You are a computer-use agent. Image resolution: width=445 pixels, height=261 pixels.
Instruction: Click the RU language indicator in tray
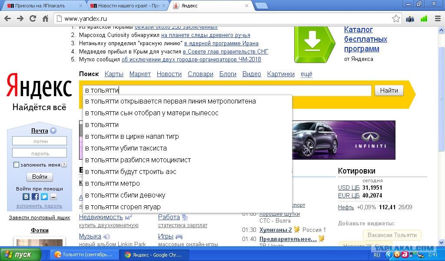[x=377, y=255]
